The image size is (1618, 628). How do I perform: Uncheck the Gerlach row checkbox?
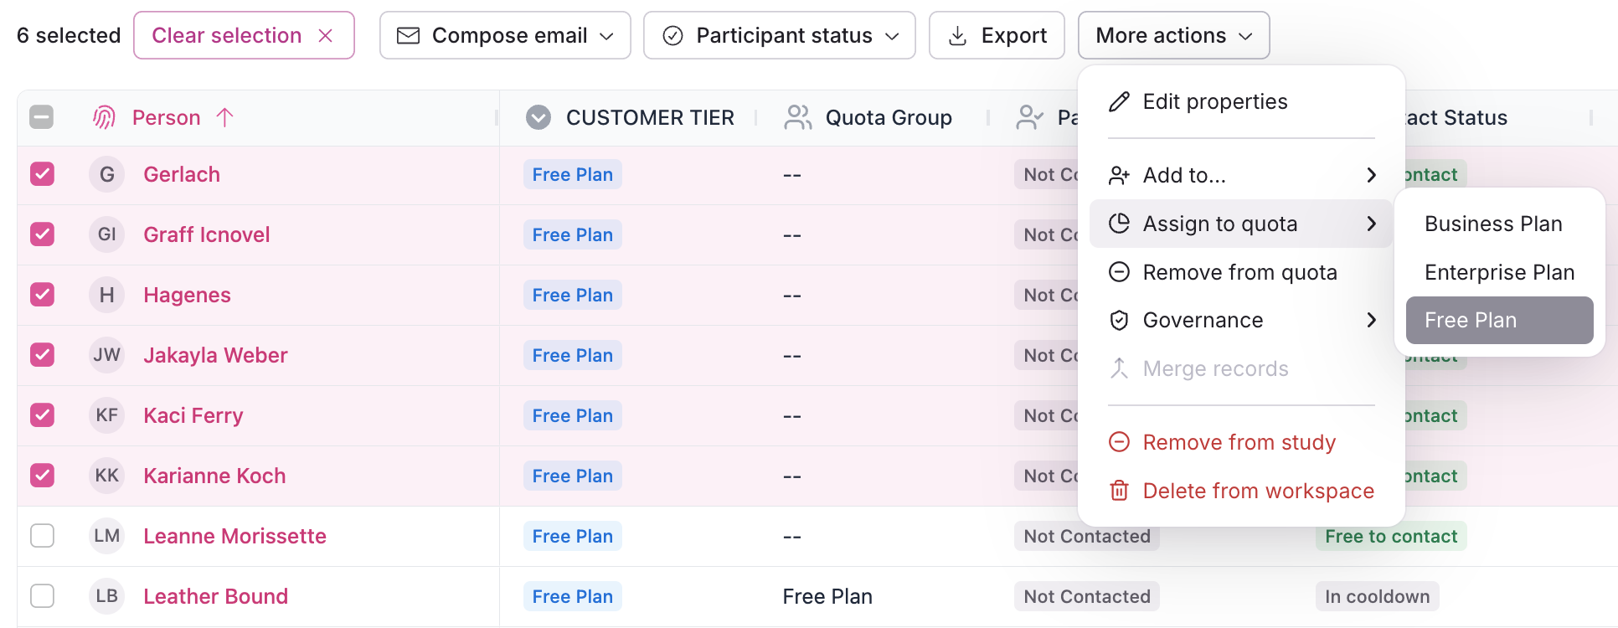coord(42,174)
